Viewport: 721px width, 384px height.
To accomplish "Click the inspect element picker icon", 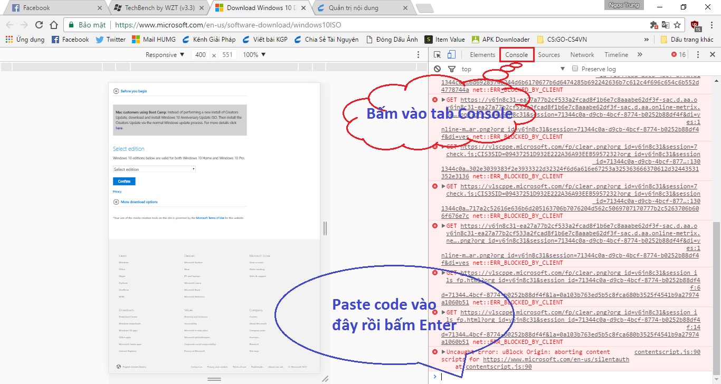I will click(x=438, y=55).
